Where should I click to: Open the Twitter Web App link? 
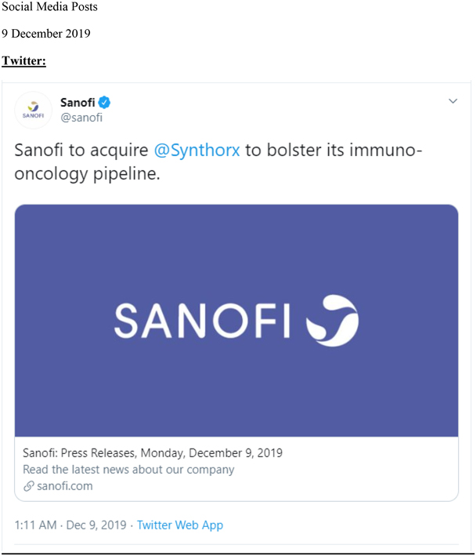(x=180, y=525)
